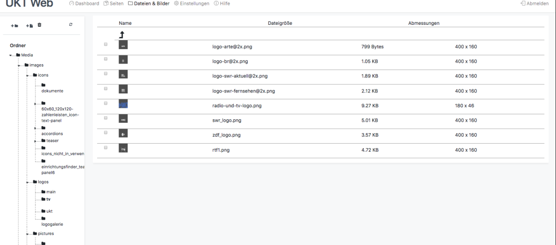Click file name logo-arte@2x.png
The height and width of the screenshot is (245, 556).
(232, 47)
